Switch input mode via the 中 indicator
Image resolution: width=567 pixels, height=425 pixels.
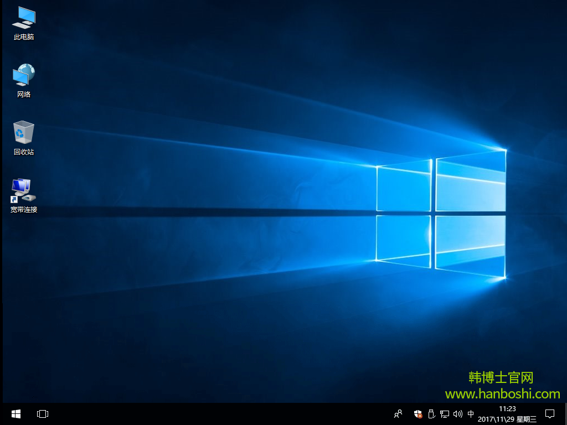pyautogui.click(x=471, y=414)
